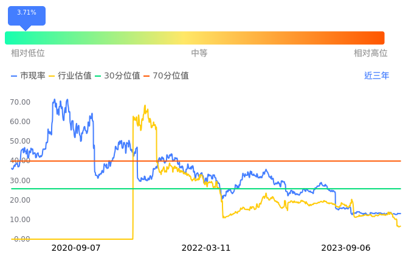Toggle the 行业估值 series legend label
This screenshot has width=417, height=269.
point(75,76)
